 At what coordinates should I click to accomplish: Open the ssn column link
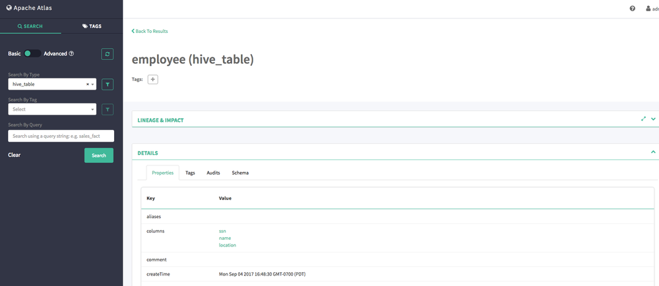[222, 231]
